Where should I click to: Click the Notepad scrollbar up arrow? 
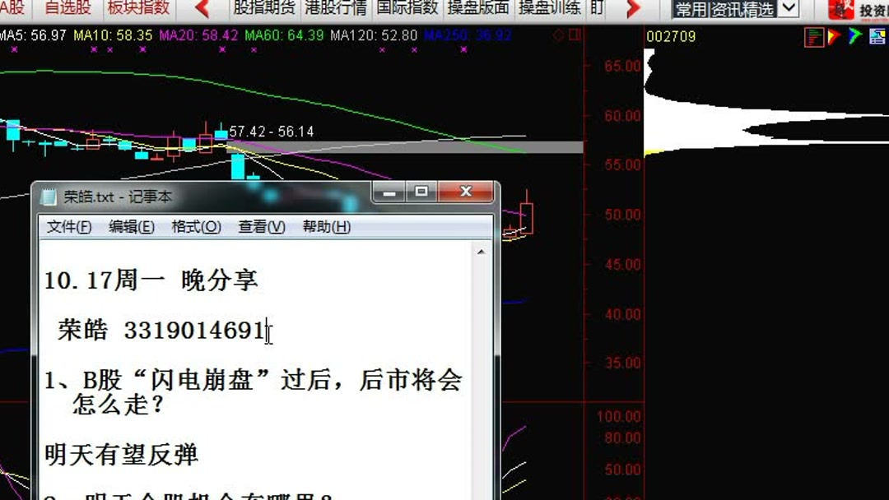[482, 249]
